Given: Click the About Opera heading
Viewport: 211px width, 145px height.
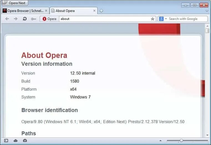Looking at the screenshot, I should click(44, 55).
